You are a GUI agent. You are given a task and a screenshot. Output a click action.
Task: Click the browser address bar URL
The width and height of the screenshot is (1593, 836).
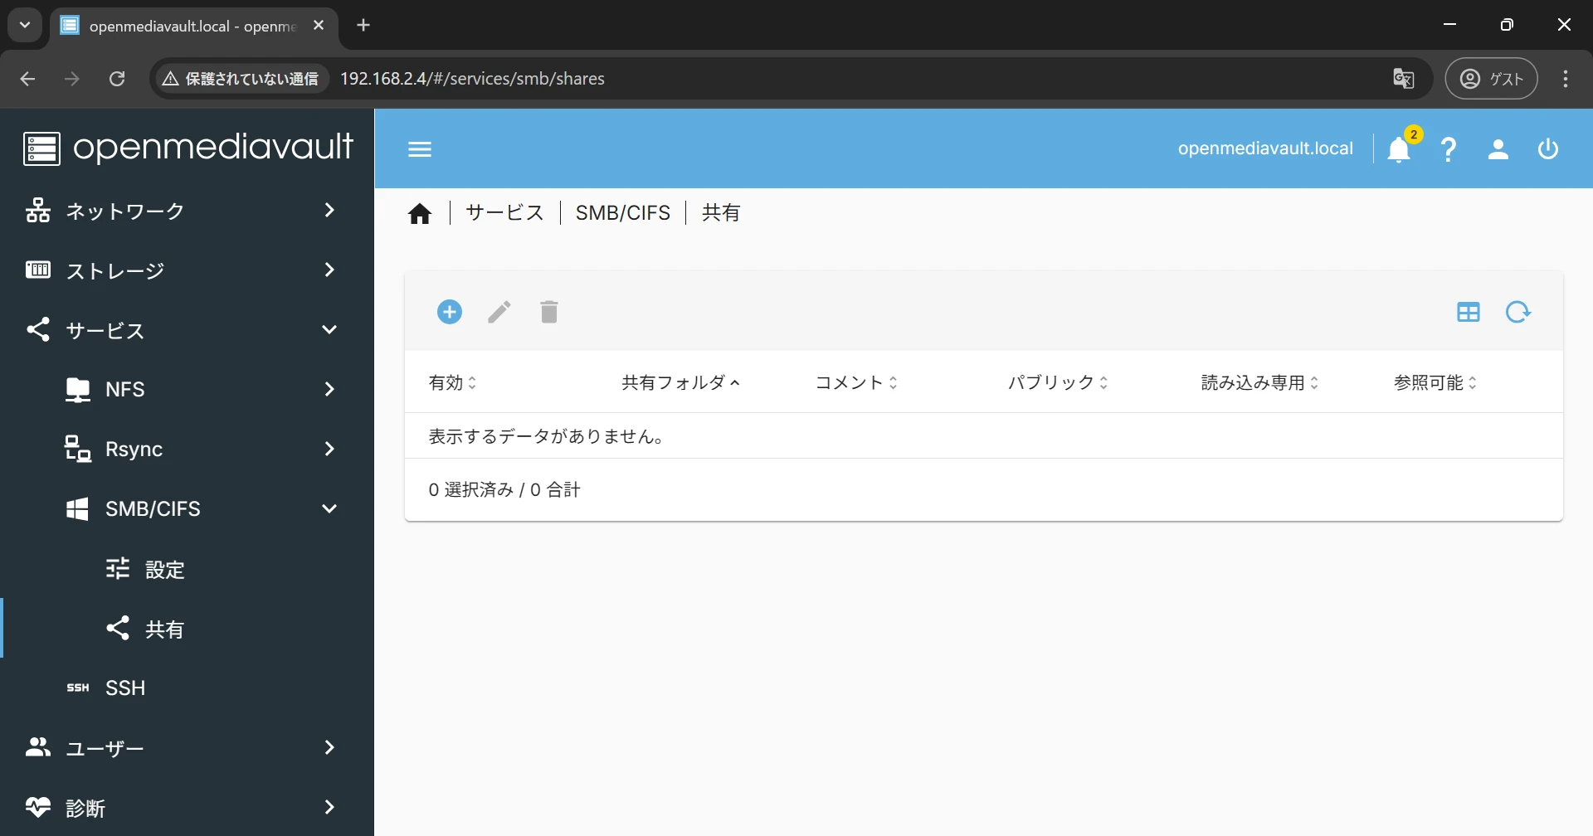click(x=473, y=79)
